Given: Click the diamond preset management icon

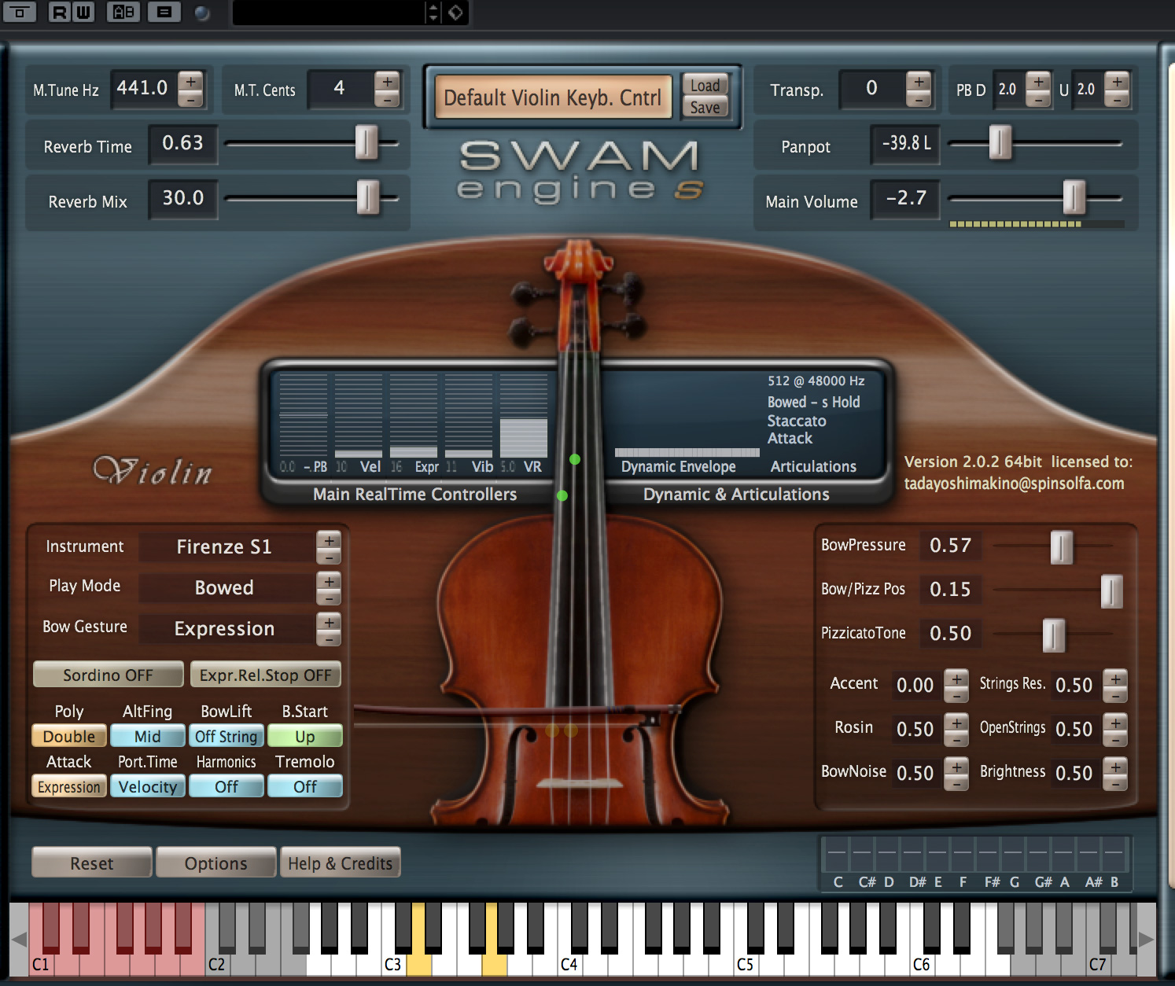Looking at the screenshot, I should pos(455,12).
